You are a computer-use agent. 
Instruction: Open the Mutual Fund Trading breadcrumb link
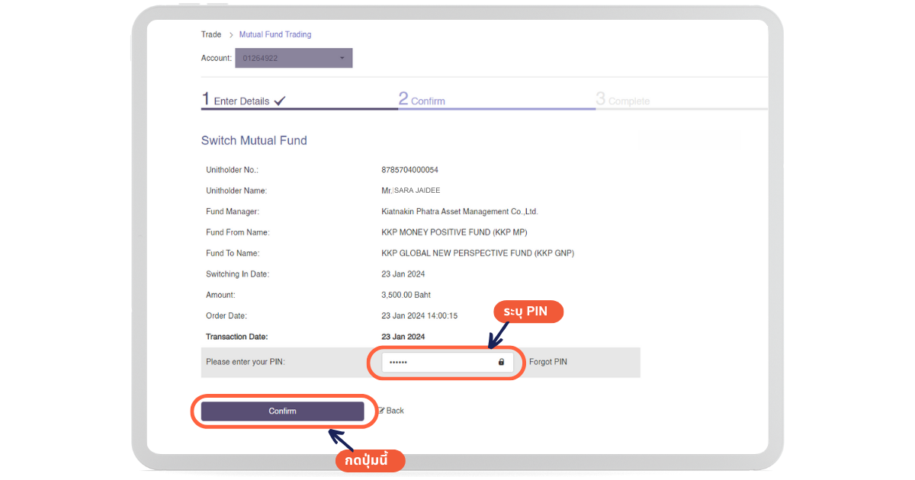tap(275, 35)
